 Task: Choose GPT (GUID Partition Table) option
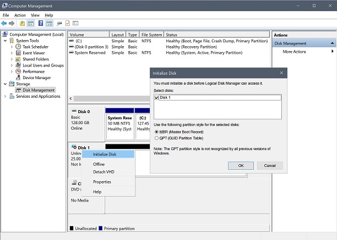[156, 138]
